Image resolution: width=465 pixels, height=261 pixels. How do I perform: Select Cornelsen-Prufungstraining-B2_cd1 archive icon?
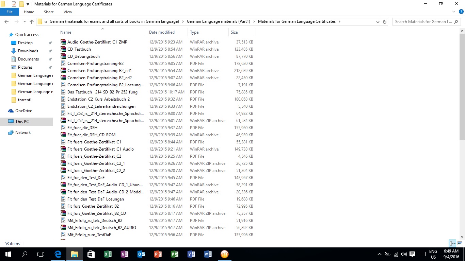(x=63, y=71)
